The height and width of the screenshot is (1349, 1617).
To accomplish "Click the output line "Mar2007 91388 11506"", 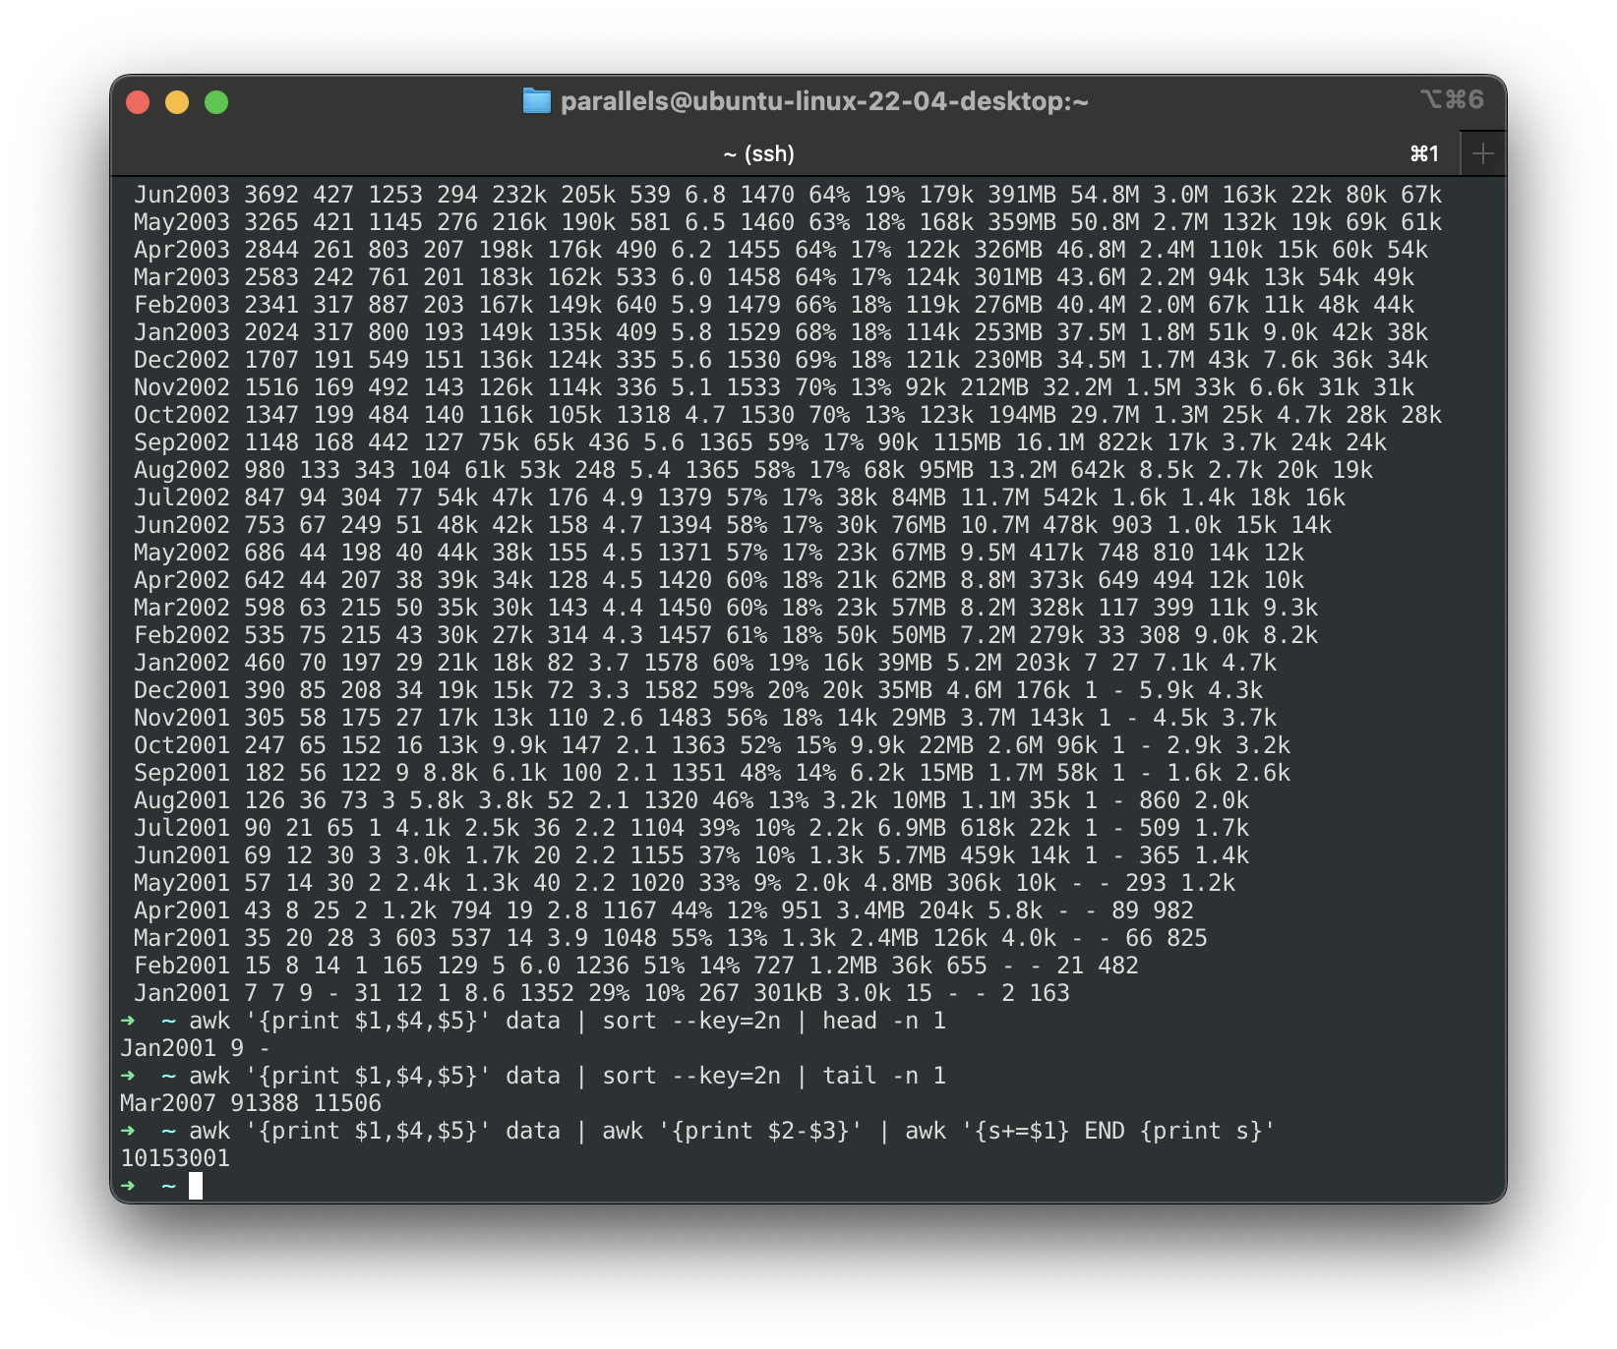I will point(251,1103).
